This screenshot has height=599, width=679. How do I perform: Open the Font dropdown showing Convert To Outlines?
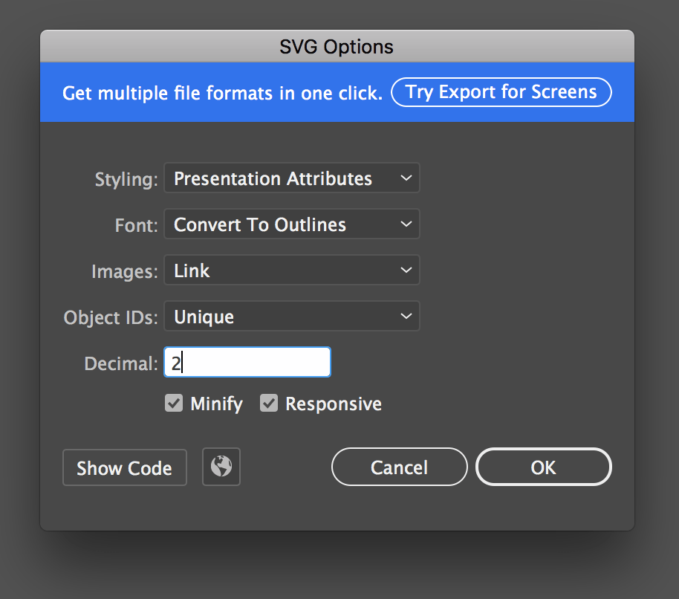291,224
